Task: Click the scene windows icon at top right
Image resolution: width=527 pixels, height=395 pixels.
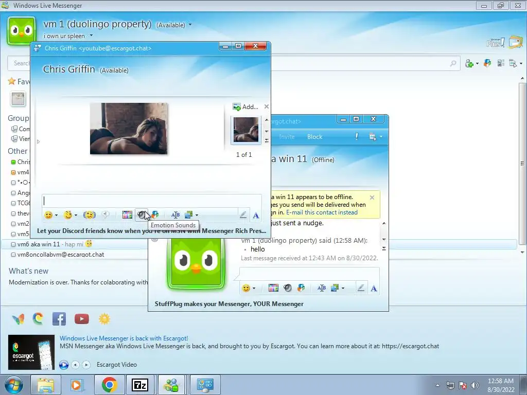Action: coord(516,42)
